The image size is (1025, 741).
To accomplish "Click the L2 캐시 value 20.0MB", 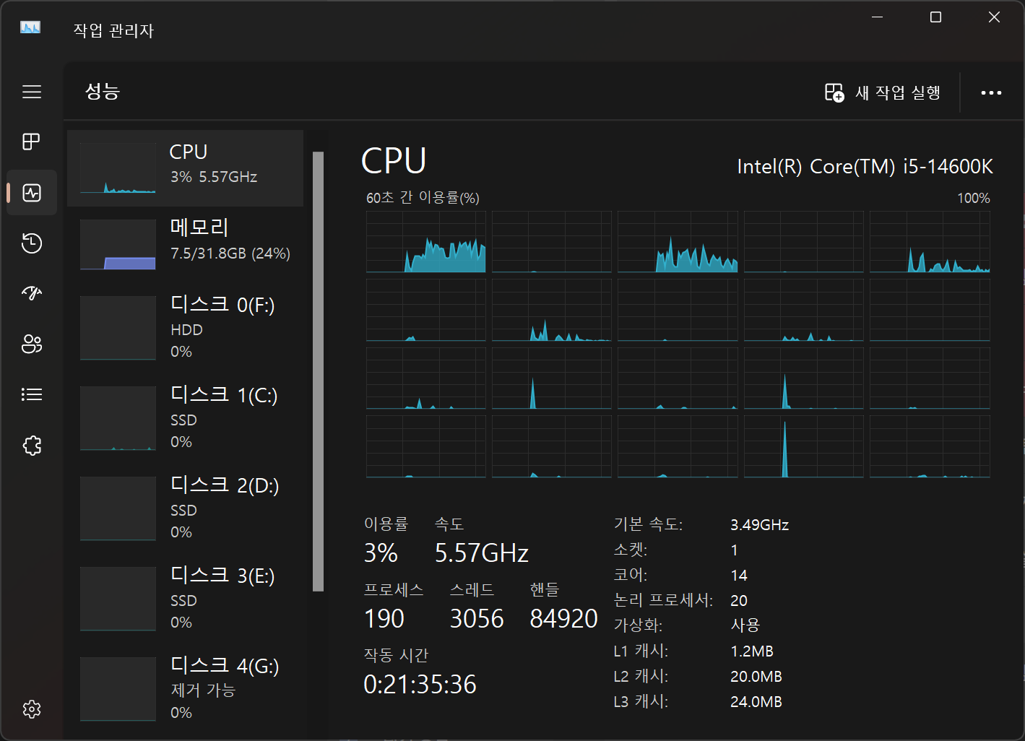I will (756, 677).
